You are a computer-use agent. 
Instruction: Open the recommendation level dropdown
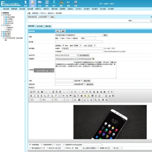(77, 45)
